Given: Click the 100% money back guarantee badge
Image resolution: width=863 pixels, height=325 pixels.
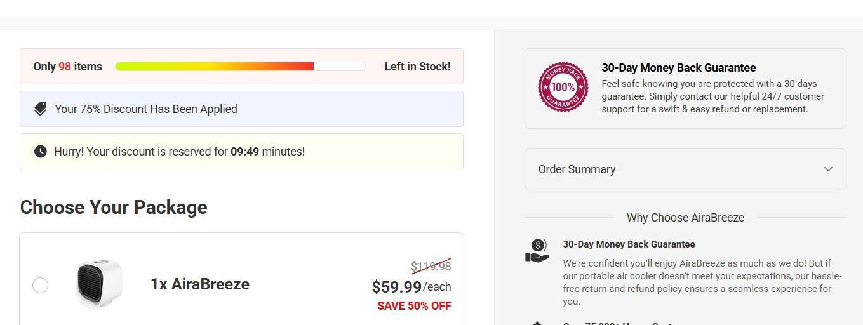Looking at the screenshot, I should coord(563,87).
